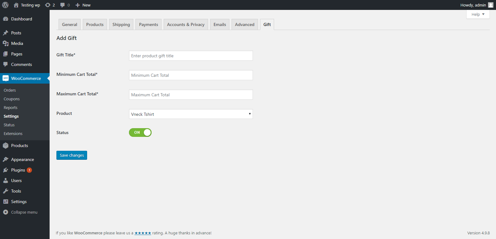Open Extensions submenu item
The height and width of the screenshot is (239, 496).
13,133
